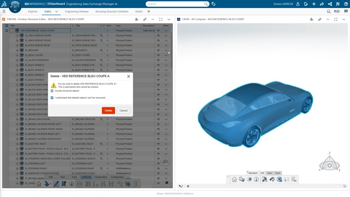Viewport: 350px width, 197px height.
Task: Select the View tab in 3D Compose toolbar
Action: pyautogui.click(x=270, y=173)
